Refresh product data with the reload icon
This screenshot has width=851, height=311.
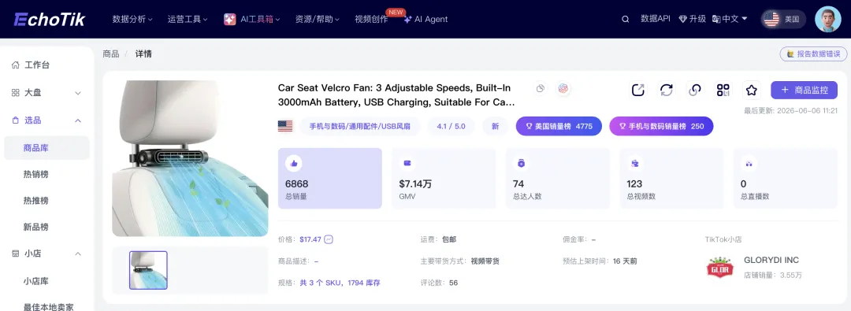pyautogui.click(x=667, y=90)
